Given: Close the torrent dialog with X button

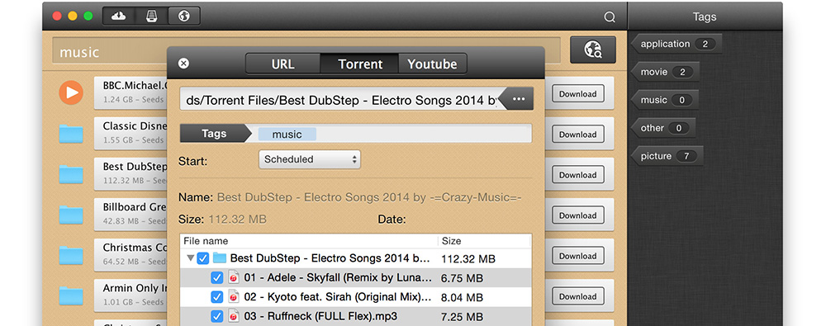Looking at the screenshot, I should pyautogui.click(x=183, y=64).
